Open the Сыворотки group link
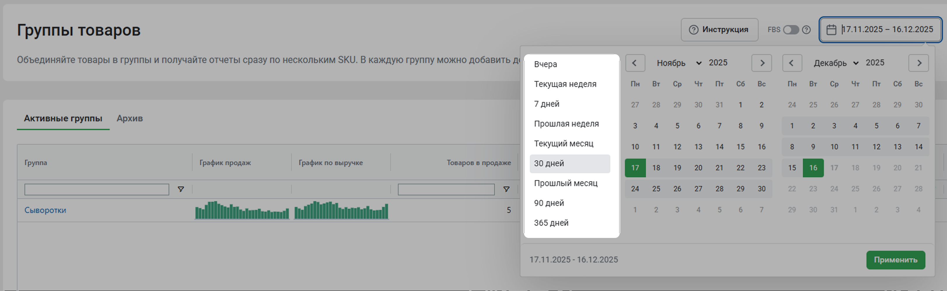The width and height of the screenshot is (947, 291). click(45, 210)
